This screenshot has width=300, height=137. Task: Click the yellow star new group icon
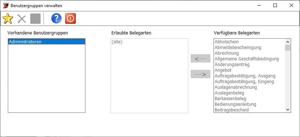point(8,18)
